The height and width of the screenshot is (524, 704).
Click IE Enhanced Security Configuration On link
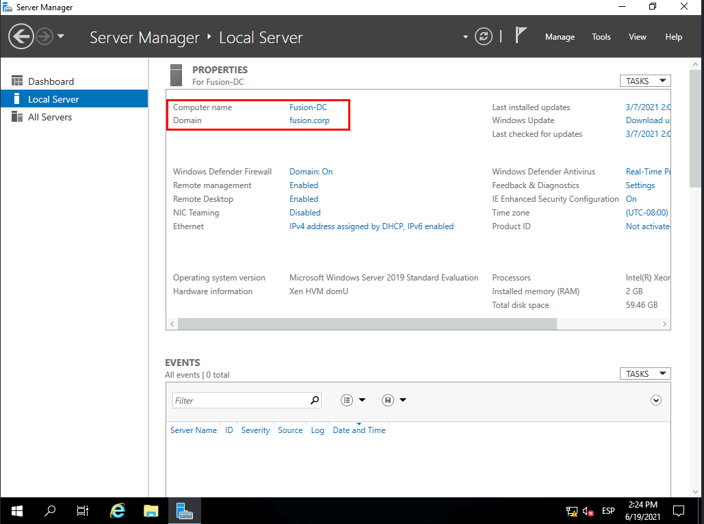tap(631, 199)
